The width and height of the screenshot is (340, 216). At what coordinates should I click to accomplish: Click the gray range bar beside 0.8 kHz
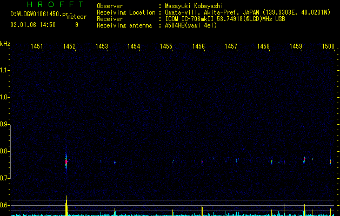(11, 152)
